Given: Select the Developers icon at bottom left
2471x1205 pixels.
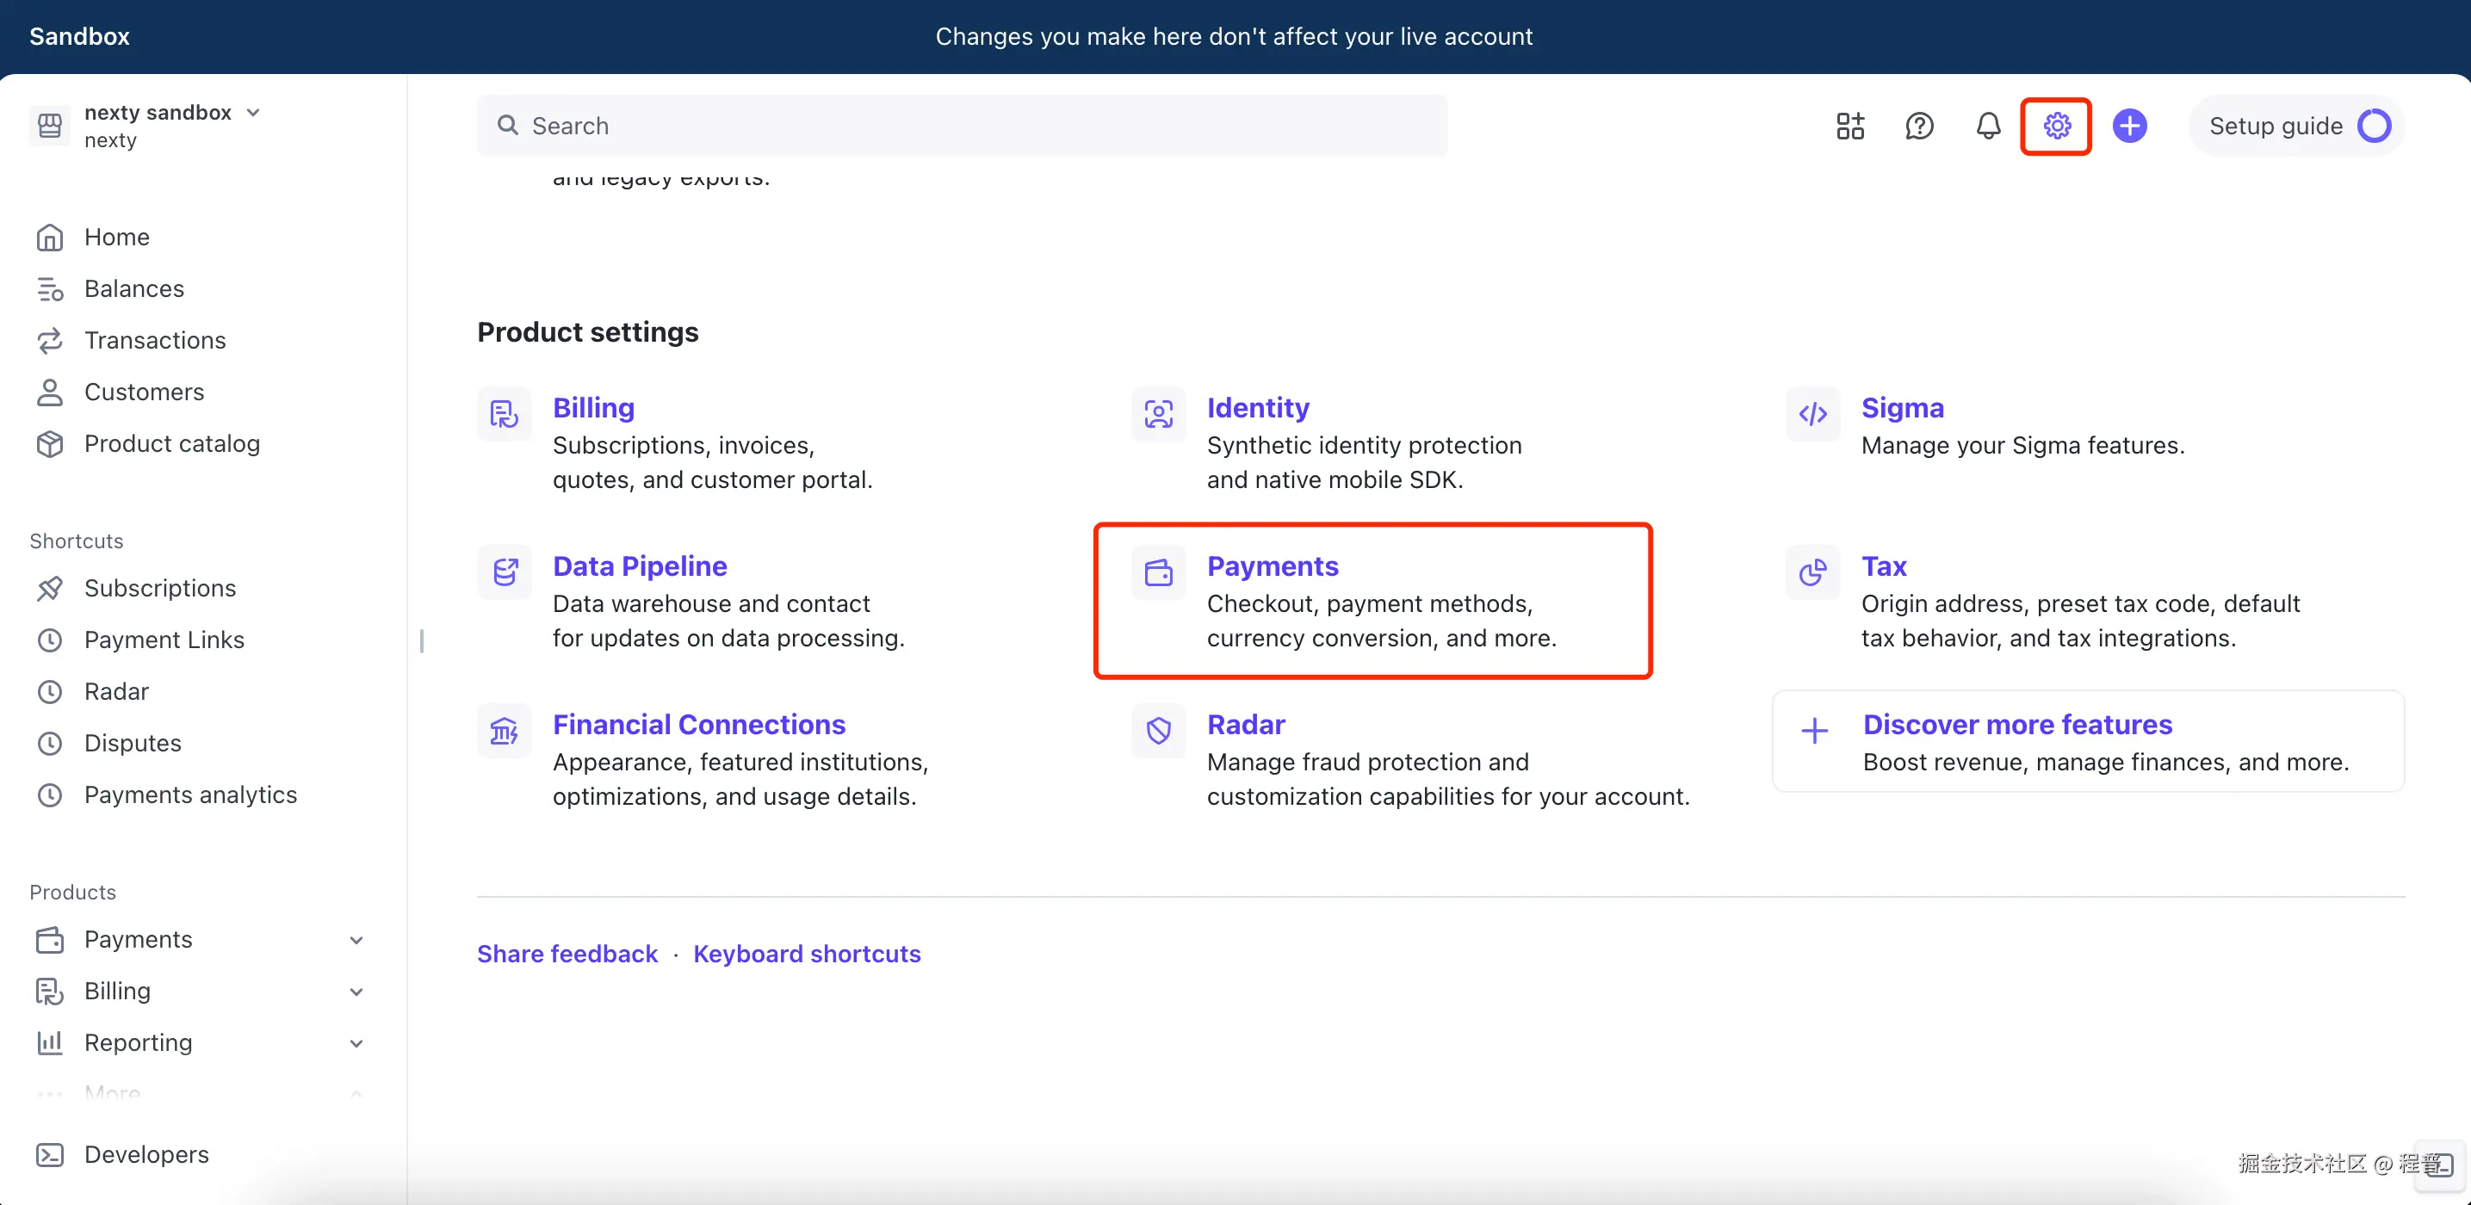Looking at the screenshot, I should [x=50, y=1155].
